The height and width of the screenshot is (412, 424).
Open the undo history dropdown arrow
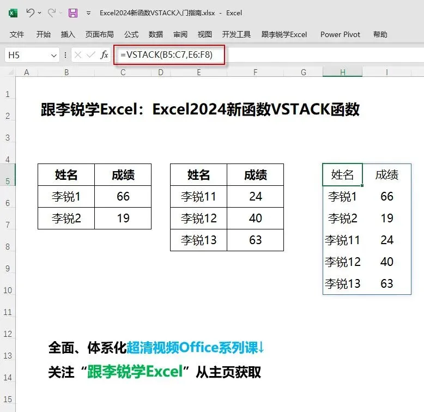click(39, 13)
